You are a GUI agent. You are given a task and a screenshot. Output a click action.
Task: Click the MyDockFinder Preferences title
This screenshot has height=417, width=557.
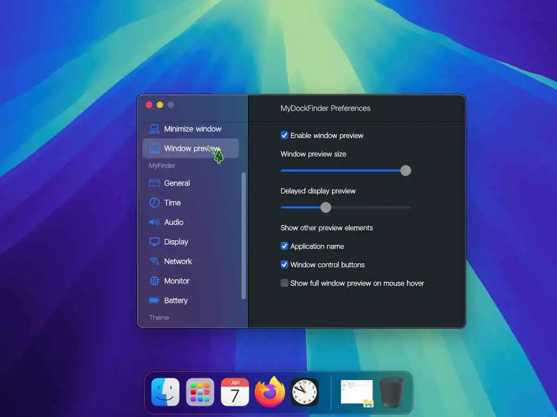[325, 108]
